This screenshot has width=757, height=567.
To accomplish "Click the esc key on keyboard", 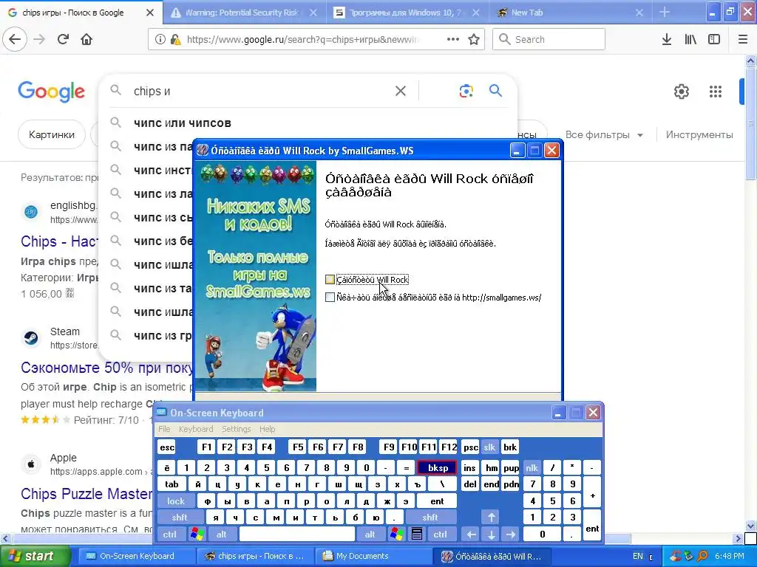I will point(167,447).
